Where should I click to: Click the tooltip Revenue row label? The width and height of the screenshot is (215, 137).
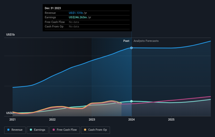pyautogui.click(x=50, y=13)
